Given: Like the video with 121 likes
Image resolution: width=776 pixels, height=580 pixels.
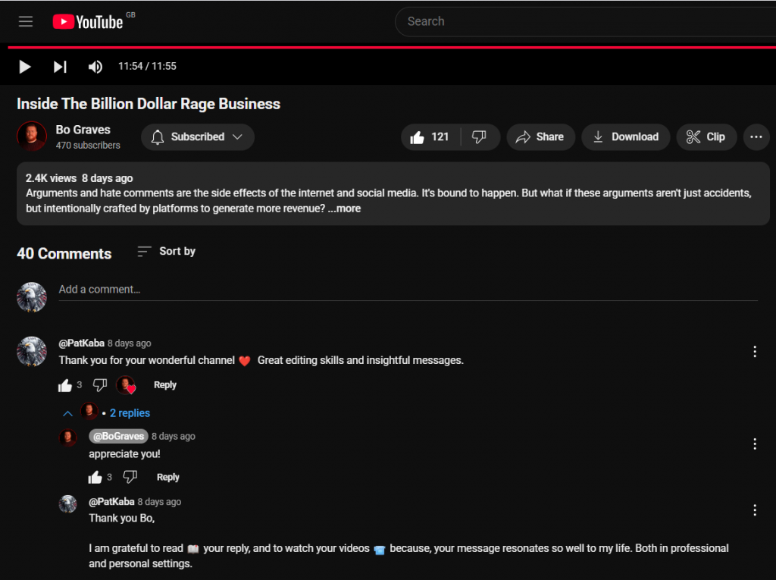Looking at the screenshot, I should 430,137.
